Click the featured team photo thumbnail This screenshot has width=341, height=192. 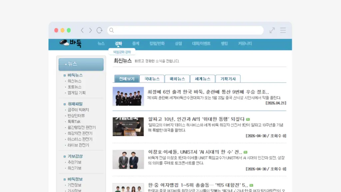tap(128, 96)
